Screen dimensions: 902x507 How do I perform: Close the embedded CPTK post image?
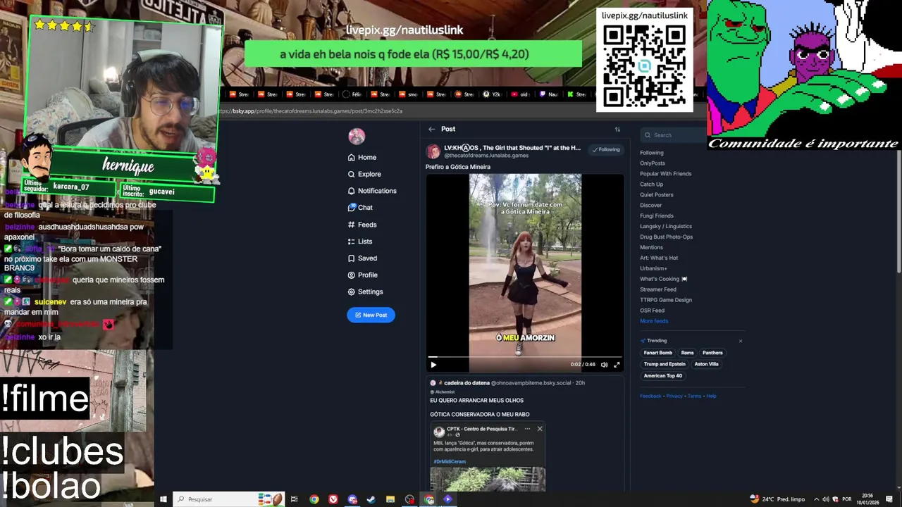tap(540, 429)
